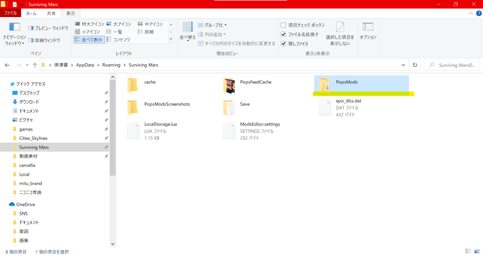Viewport: 483px width, 256px height.
Task: Open the quick access toolbar customize dropdown
Action: pyautogui.click(x=22, y=5)
